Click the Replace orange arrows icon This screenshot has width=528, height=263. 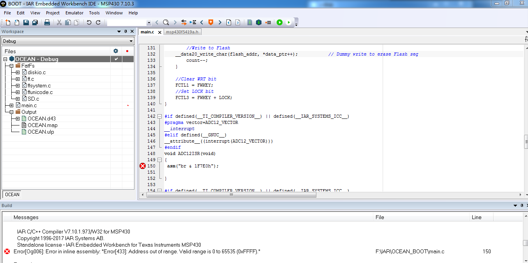pos(184,23)
